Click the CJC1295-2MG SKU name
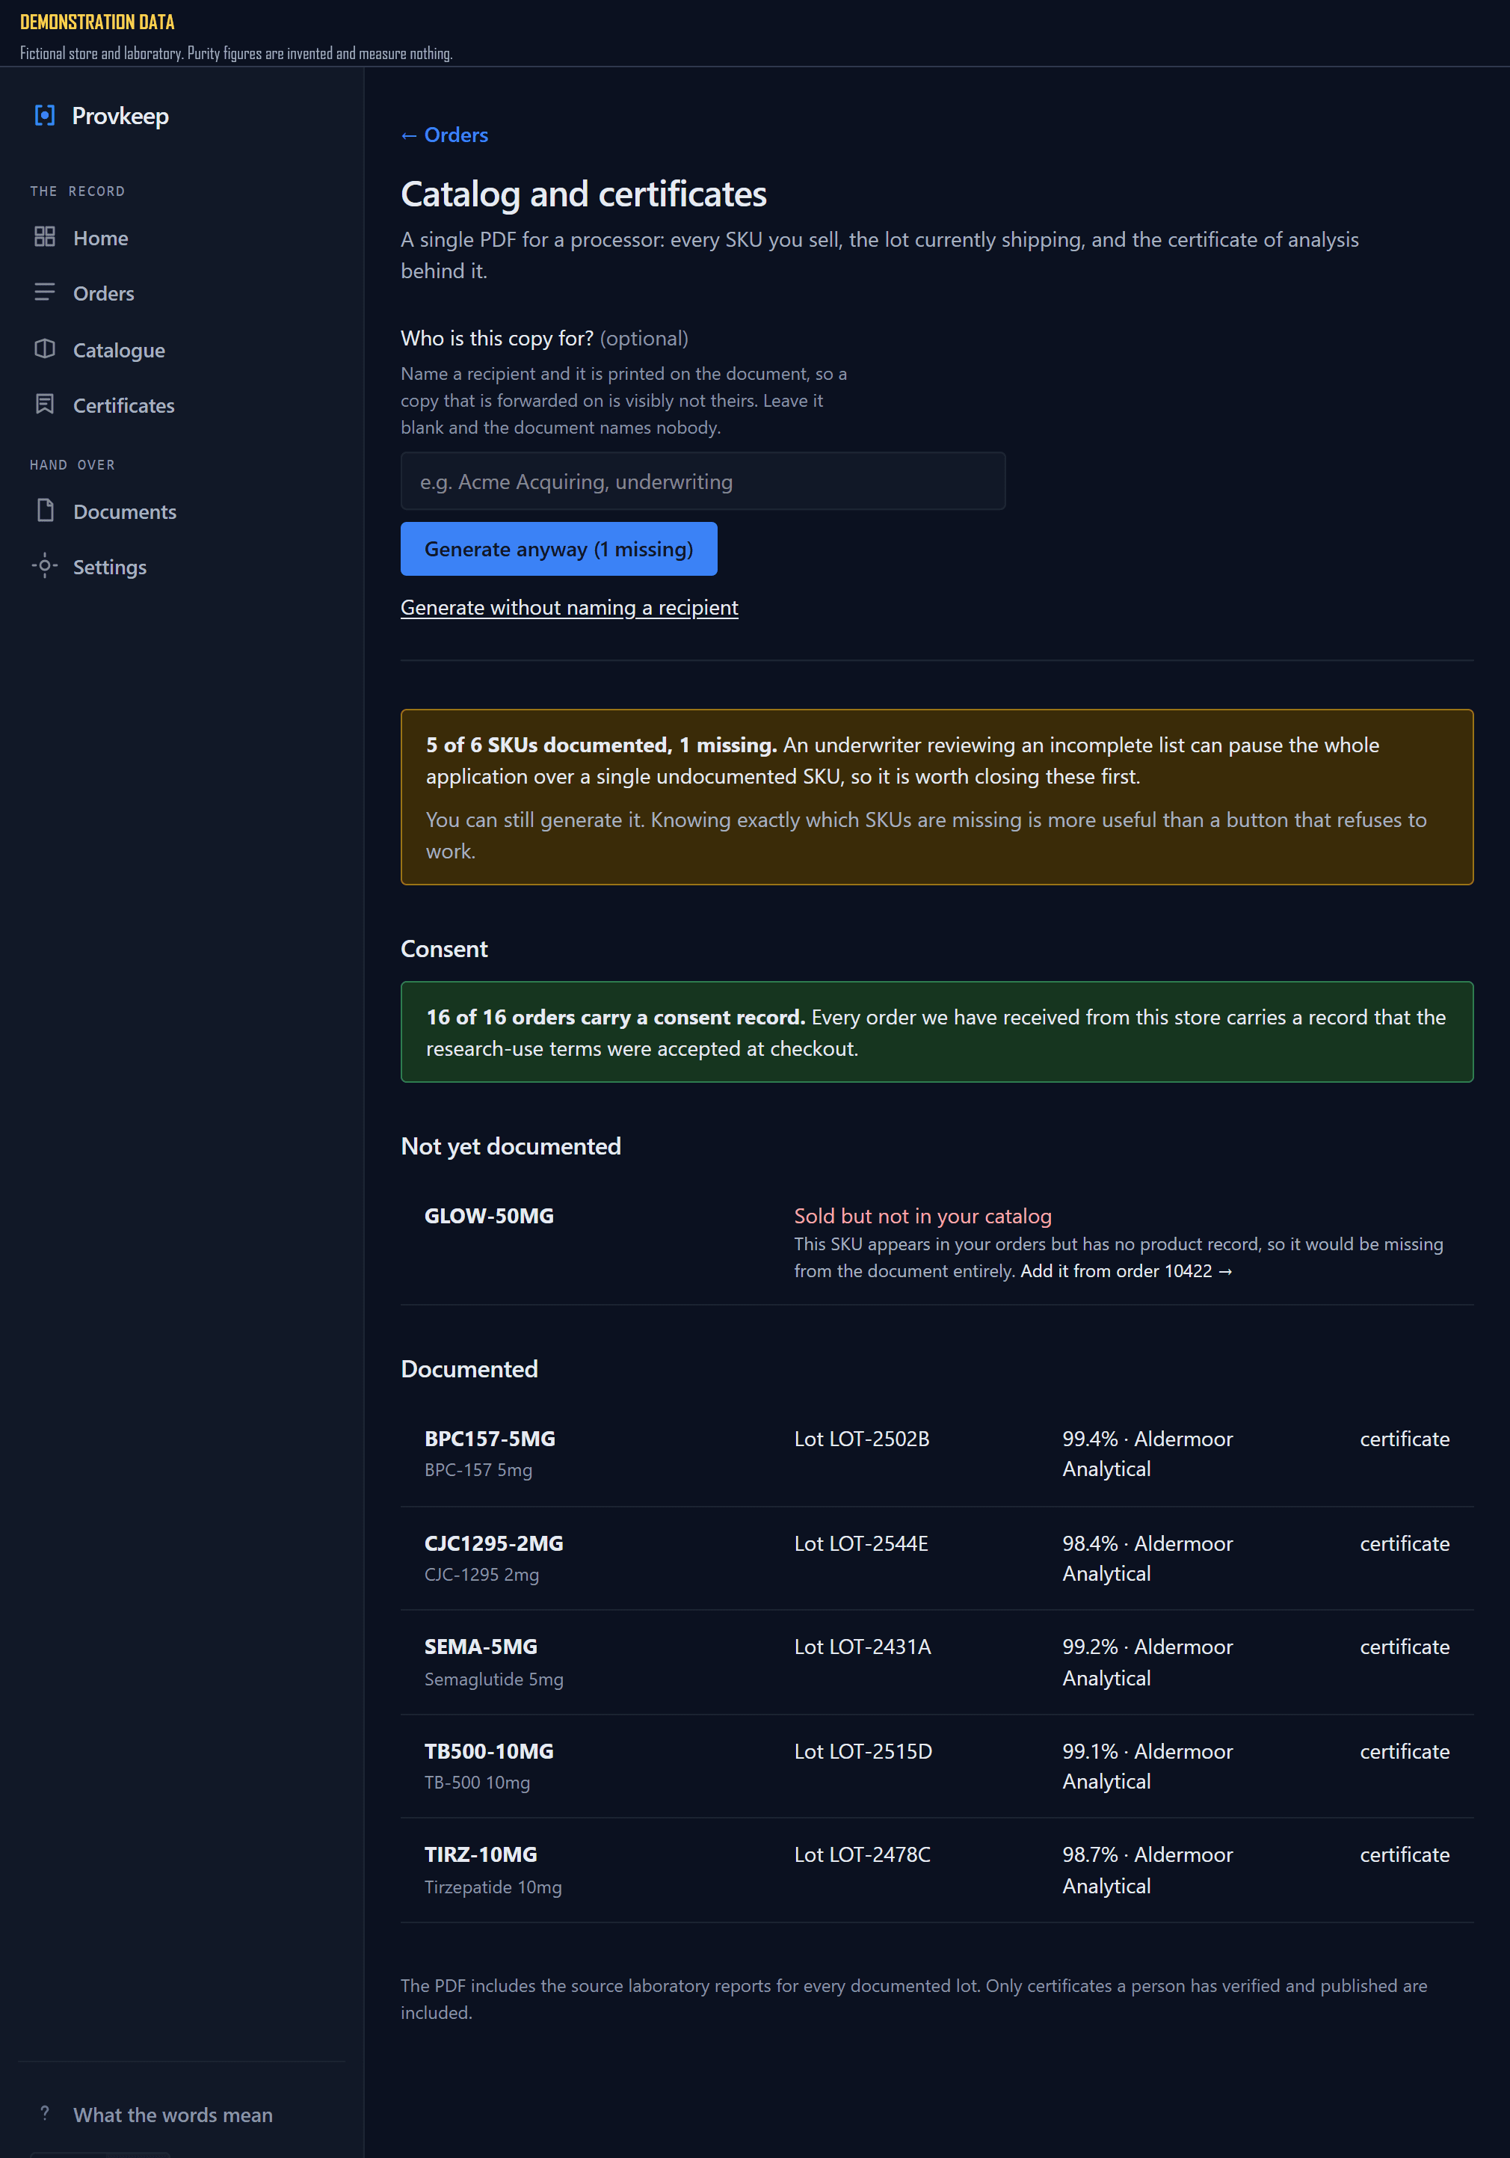 (493, 1543)
